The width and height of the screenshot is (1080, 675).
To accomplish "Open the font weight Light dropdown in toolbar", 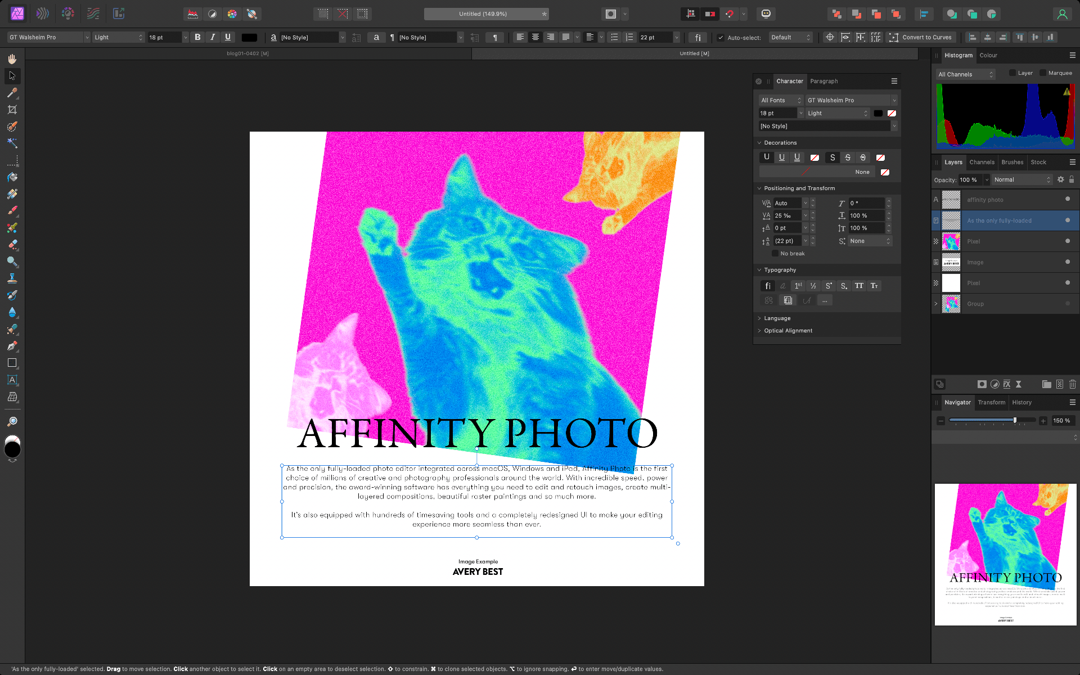I will [119, 37].
